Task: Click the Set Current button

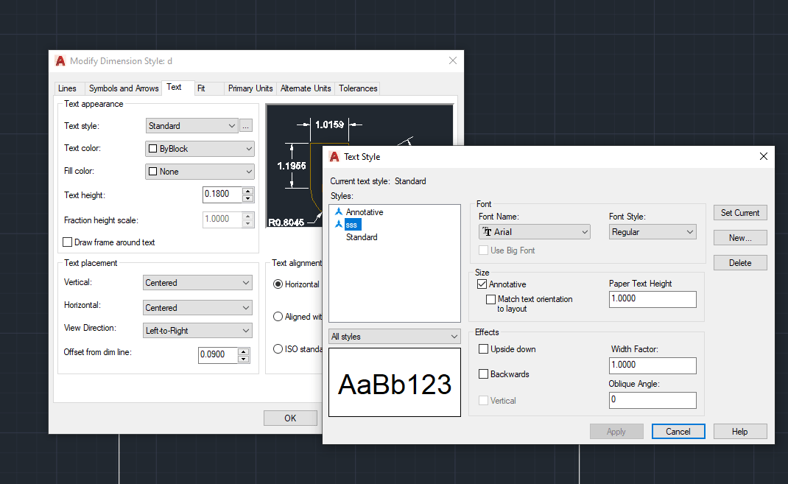Action: (739, 212)
